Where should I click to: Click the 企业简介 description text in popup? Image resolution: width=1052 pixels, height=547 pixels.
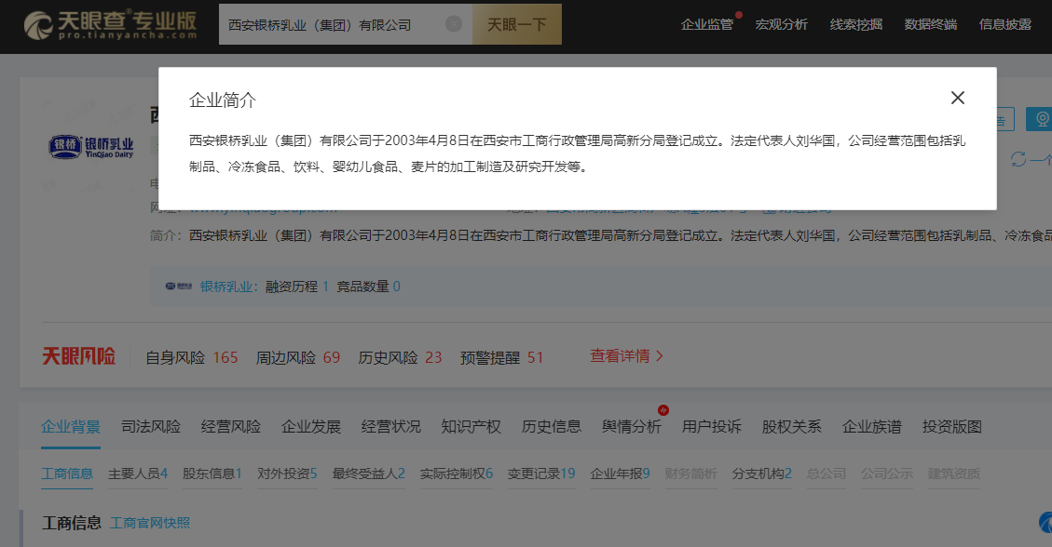(x=577, y=153)
